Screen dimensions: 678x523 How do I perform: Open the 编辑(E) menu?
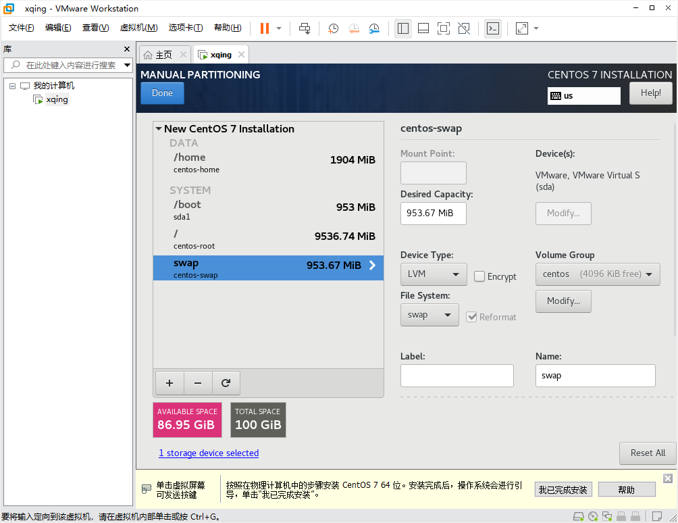coord(58,28)
